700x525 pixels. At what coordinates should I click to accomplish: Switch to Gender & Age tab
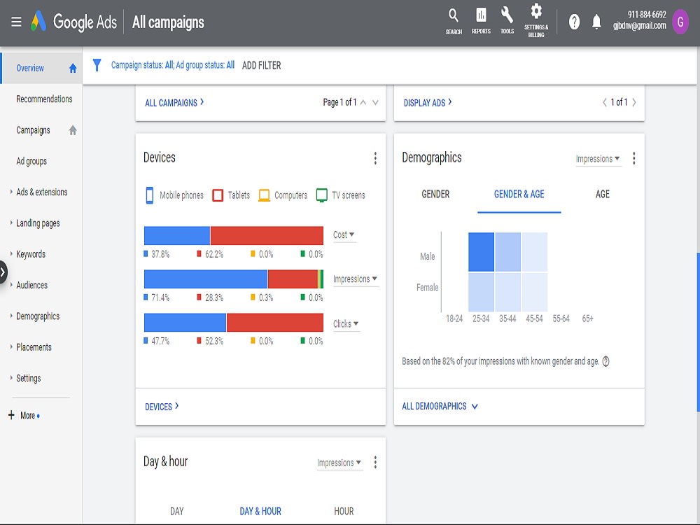[x=519, y=194]
